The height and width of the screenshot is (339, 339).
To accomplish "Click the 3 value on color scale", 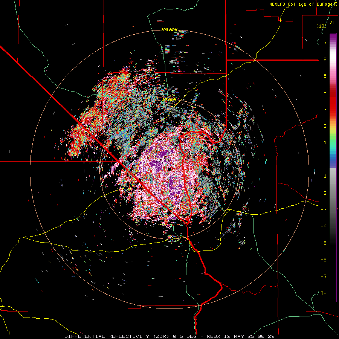I will tap(325, 109).
